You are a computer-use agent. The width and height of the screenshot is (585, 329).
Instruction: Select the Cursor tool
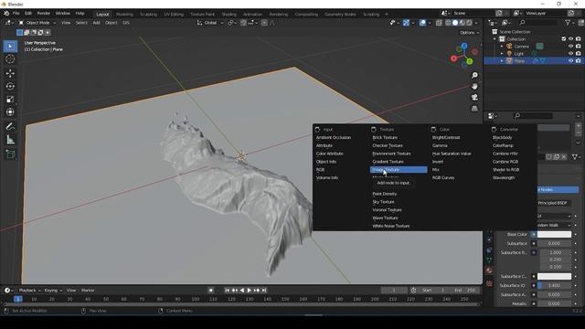click(10, 58)
